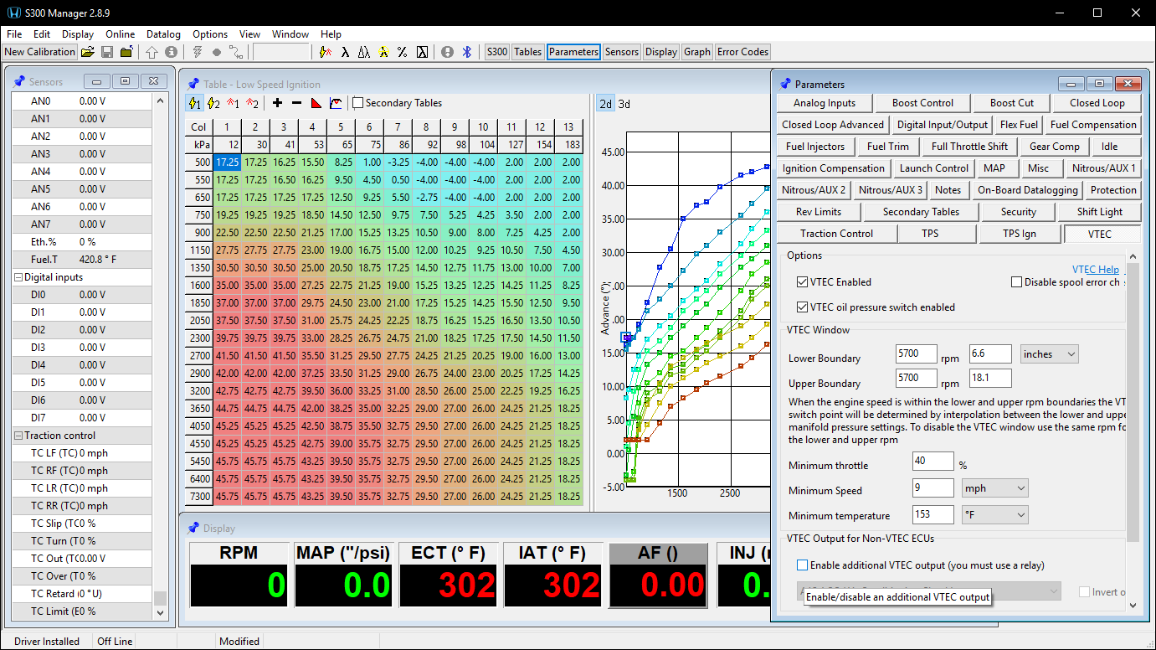1156x650 pixels.
Task: Open the Datalog menu
Action: click(163, 34)
